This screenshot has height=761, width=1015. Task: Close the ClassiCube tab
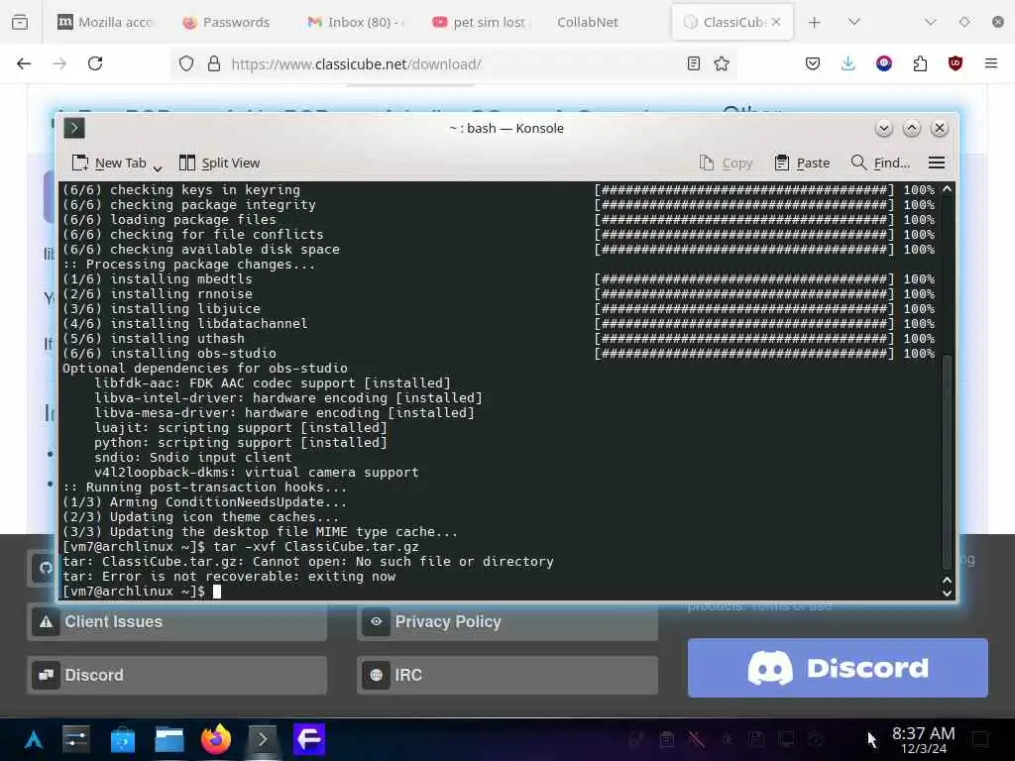pos(775,22)
